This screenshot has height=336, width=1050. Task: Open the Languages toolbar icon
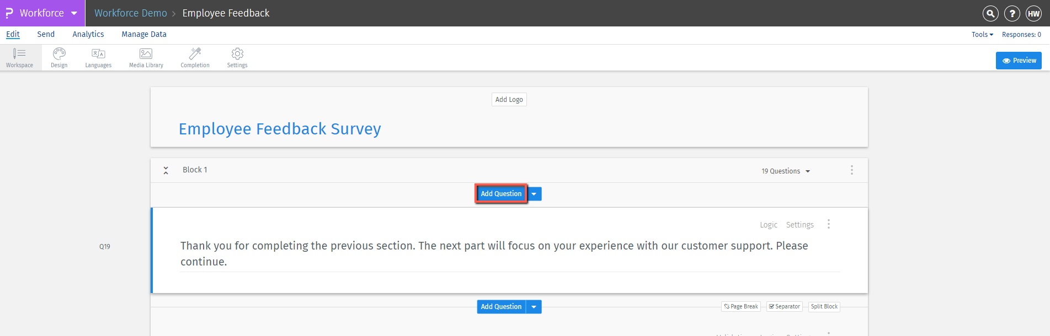coord(98,58)
